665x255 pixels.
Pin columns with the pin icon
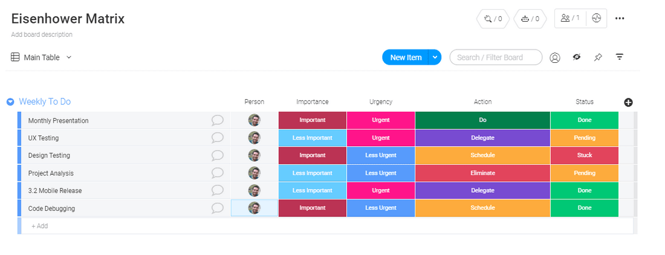tap(598, 57)
